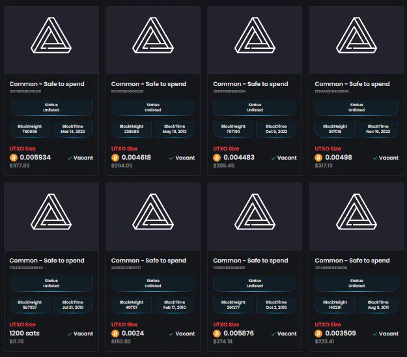Click the BlockHeight 236888 box
This screenshot has height=357, width=407.
132,129
